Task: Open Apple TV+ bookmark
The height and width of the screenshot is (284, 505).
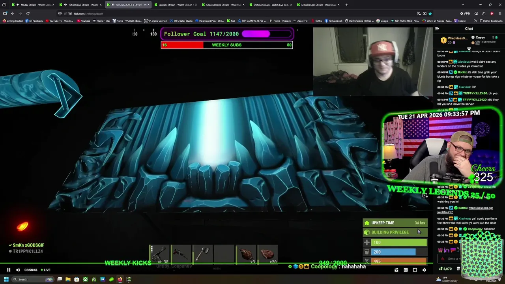Action: 301,21
